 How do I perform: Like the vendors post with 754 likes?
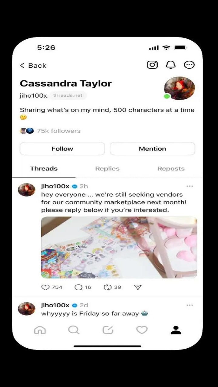point(45,287)
